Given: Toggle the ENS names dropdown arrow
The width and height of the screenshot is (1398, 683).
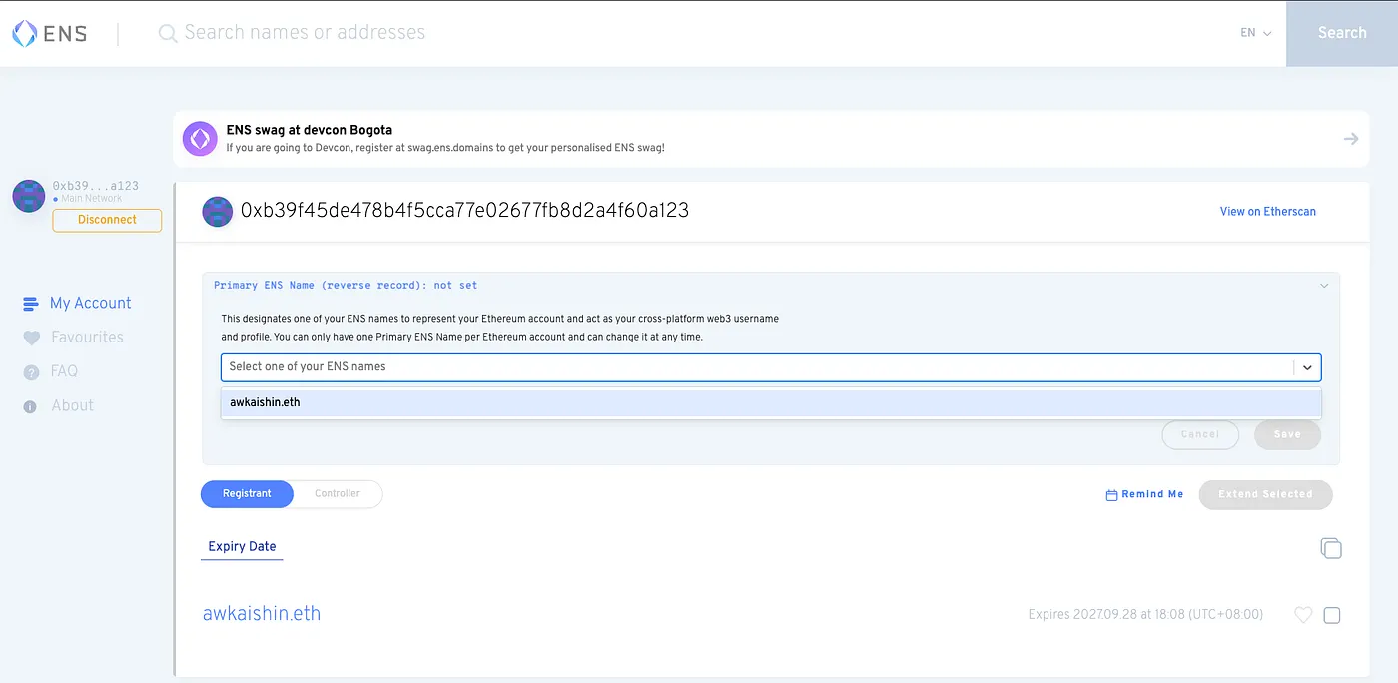Looking at the screenshot, I should click(x=1307, y=367).
